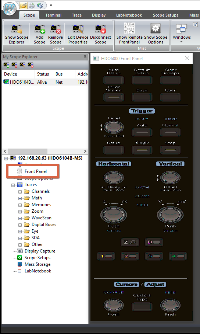
Task: Click explorer horizontal scrollbar right arrow
Action: point(85,152)
